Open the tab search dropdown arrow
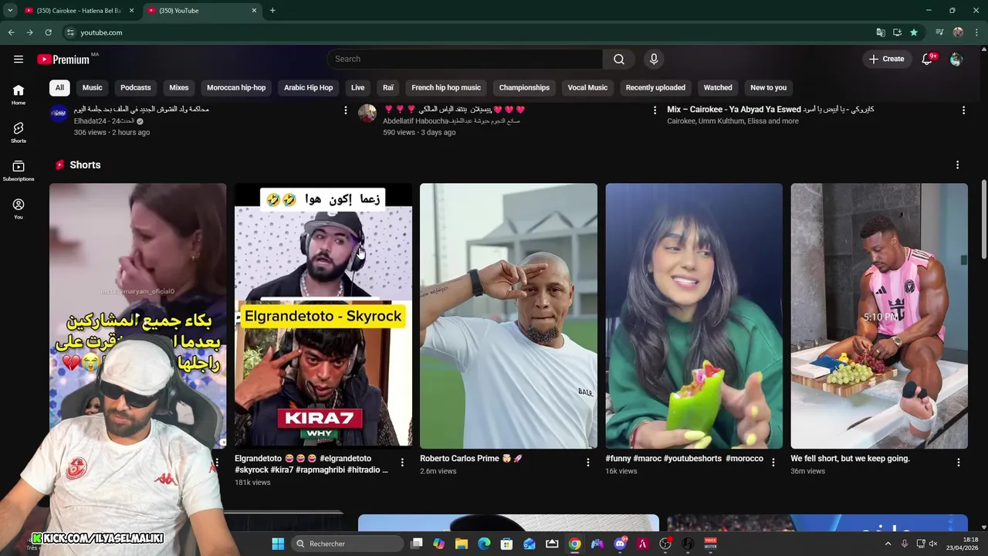Screen dimensions: 988x556 10,10
